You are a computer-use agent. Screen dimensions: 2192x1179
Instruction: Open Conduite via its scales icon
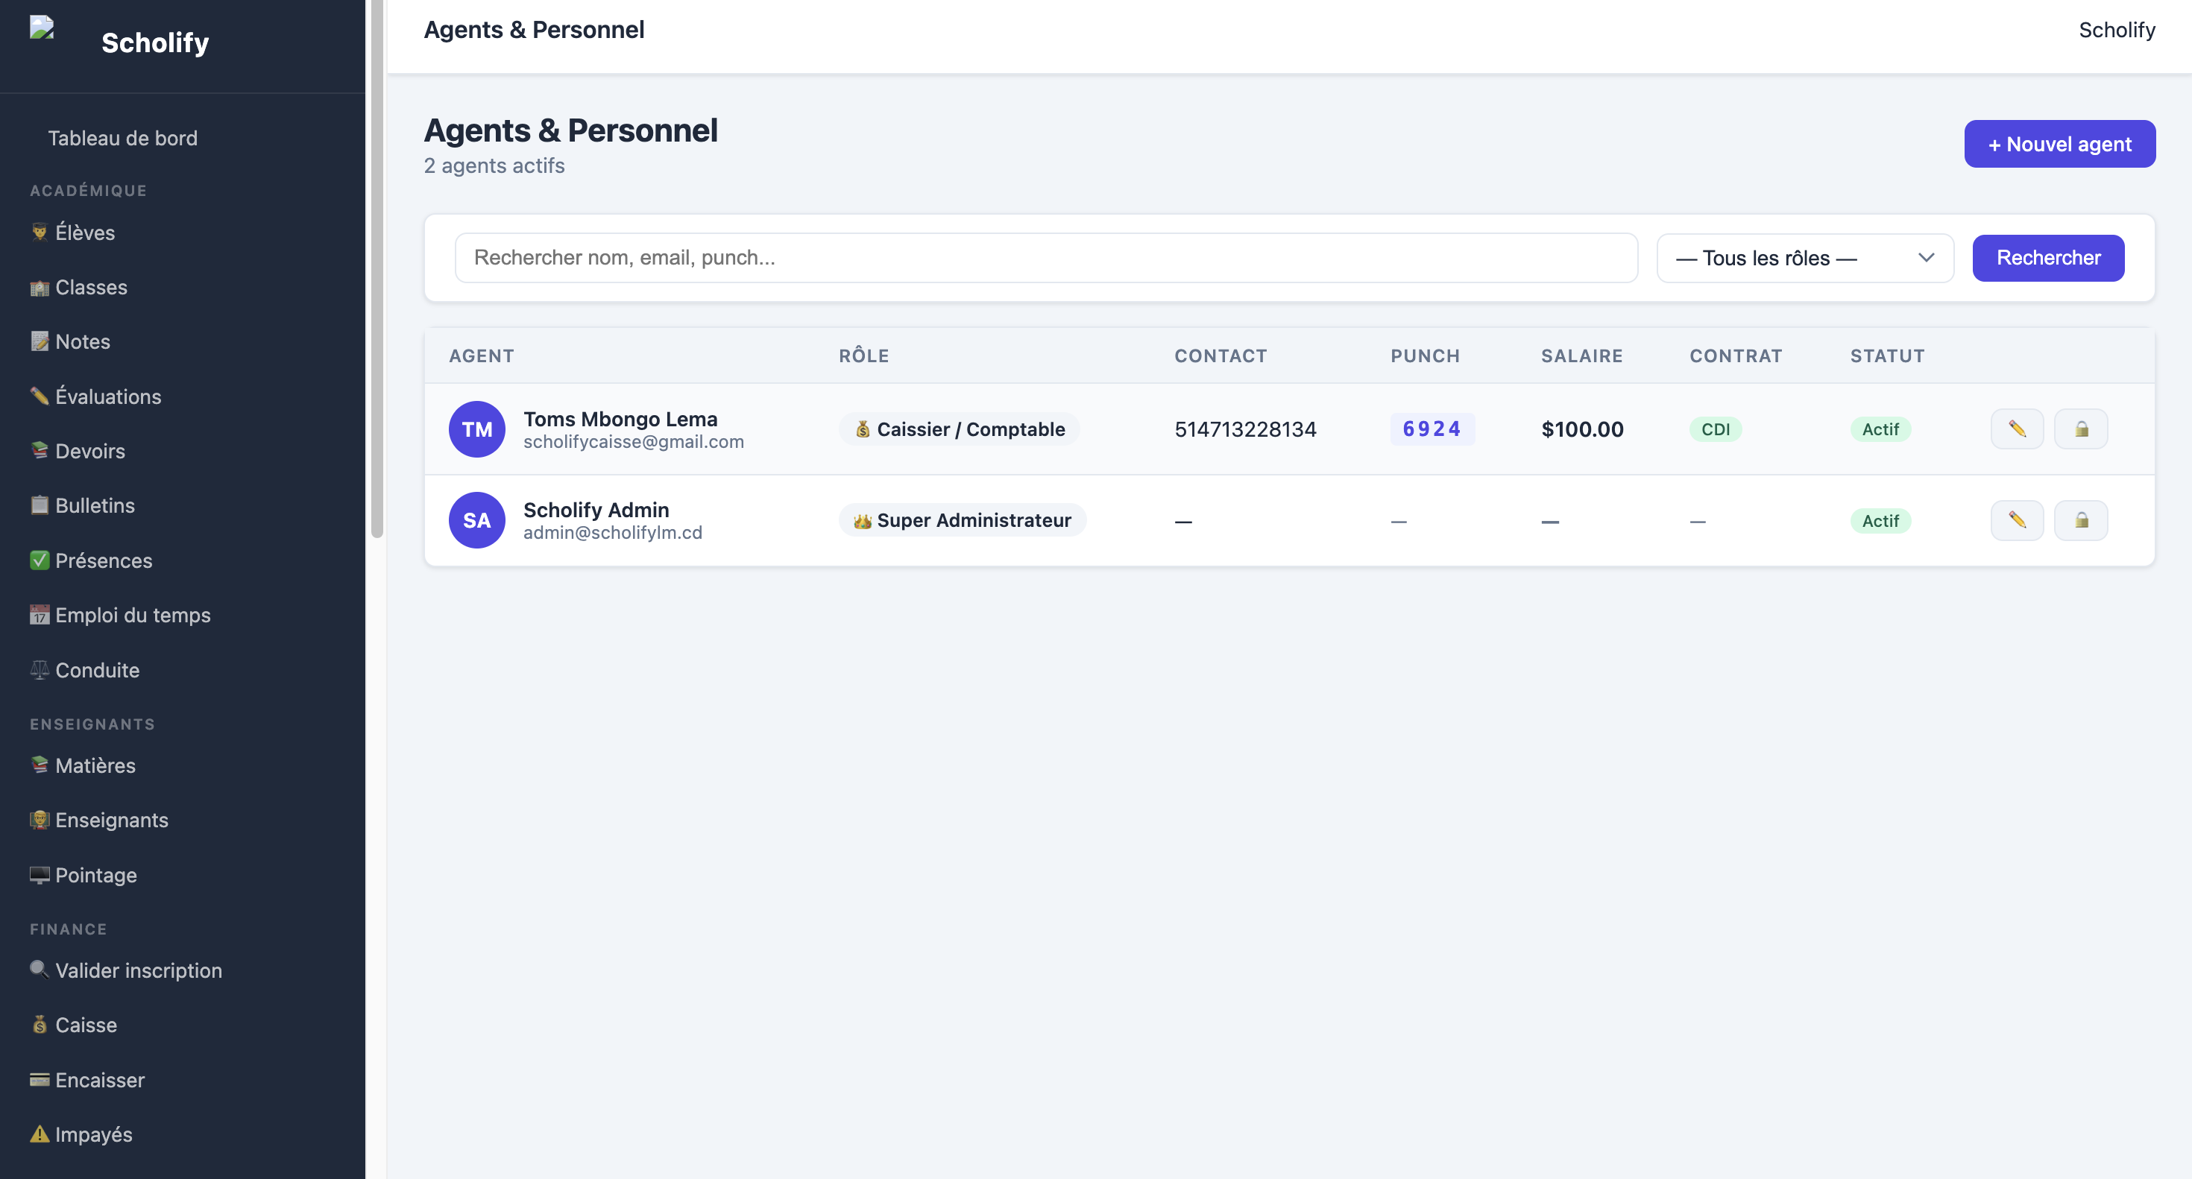(x=39, y=669)
